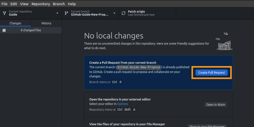Viewport: 254px width, 127px height.
Task: Expand the Current branch dropdown arrow
Action: click(x=115, y=13)
